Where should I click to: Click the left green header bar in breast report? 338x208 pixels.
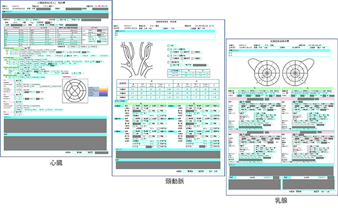pyautogui.click(x=255, y=88)
